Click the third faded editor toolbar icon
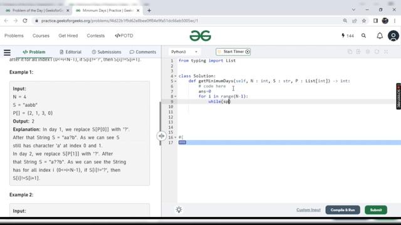Screen dimensions: 401x225 pyautogui.click(x=368, y=52)
